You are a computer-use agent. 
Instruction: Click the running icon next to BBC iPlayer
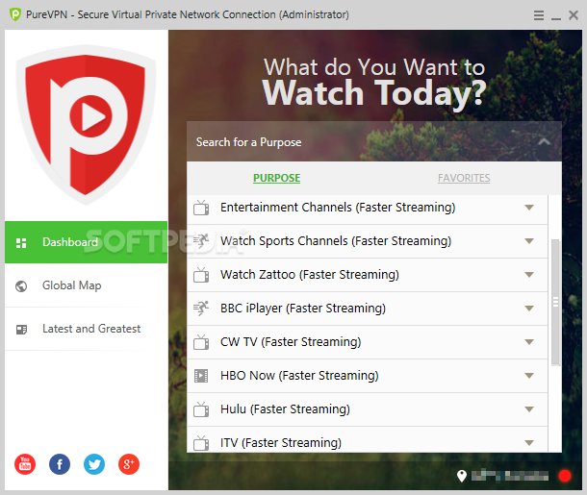tap(201, 309)
